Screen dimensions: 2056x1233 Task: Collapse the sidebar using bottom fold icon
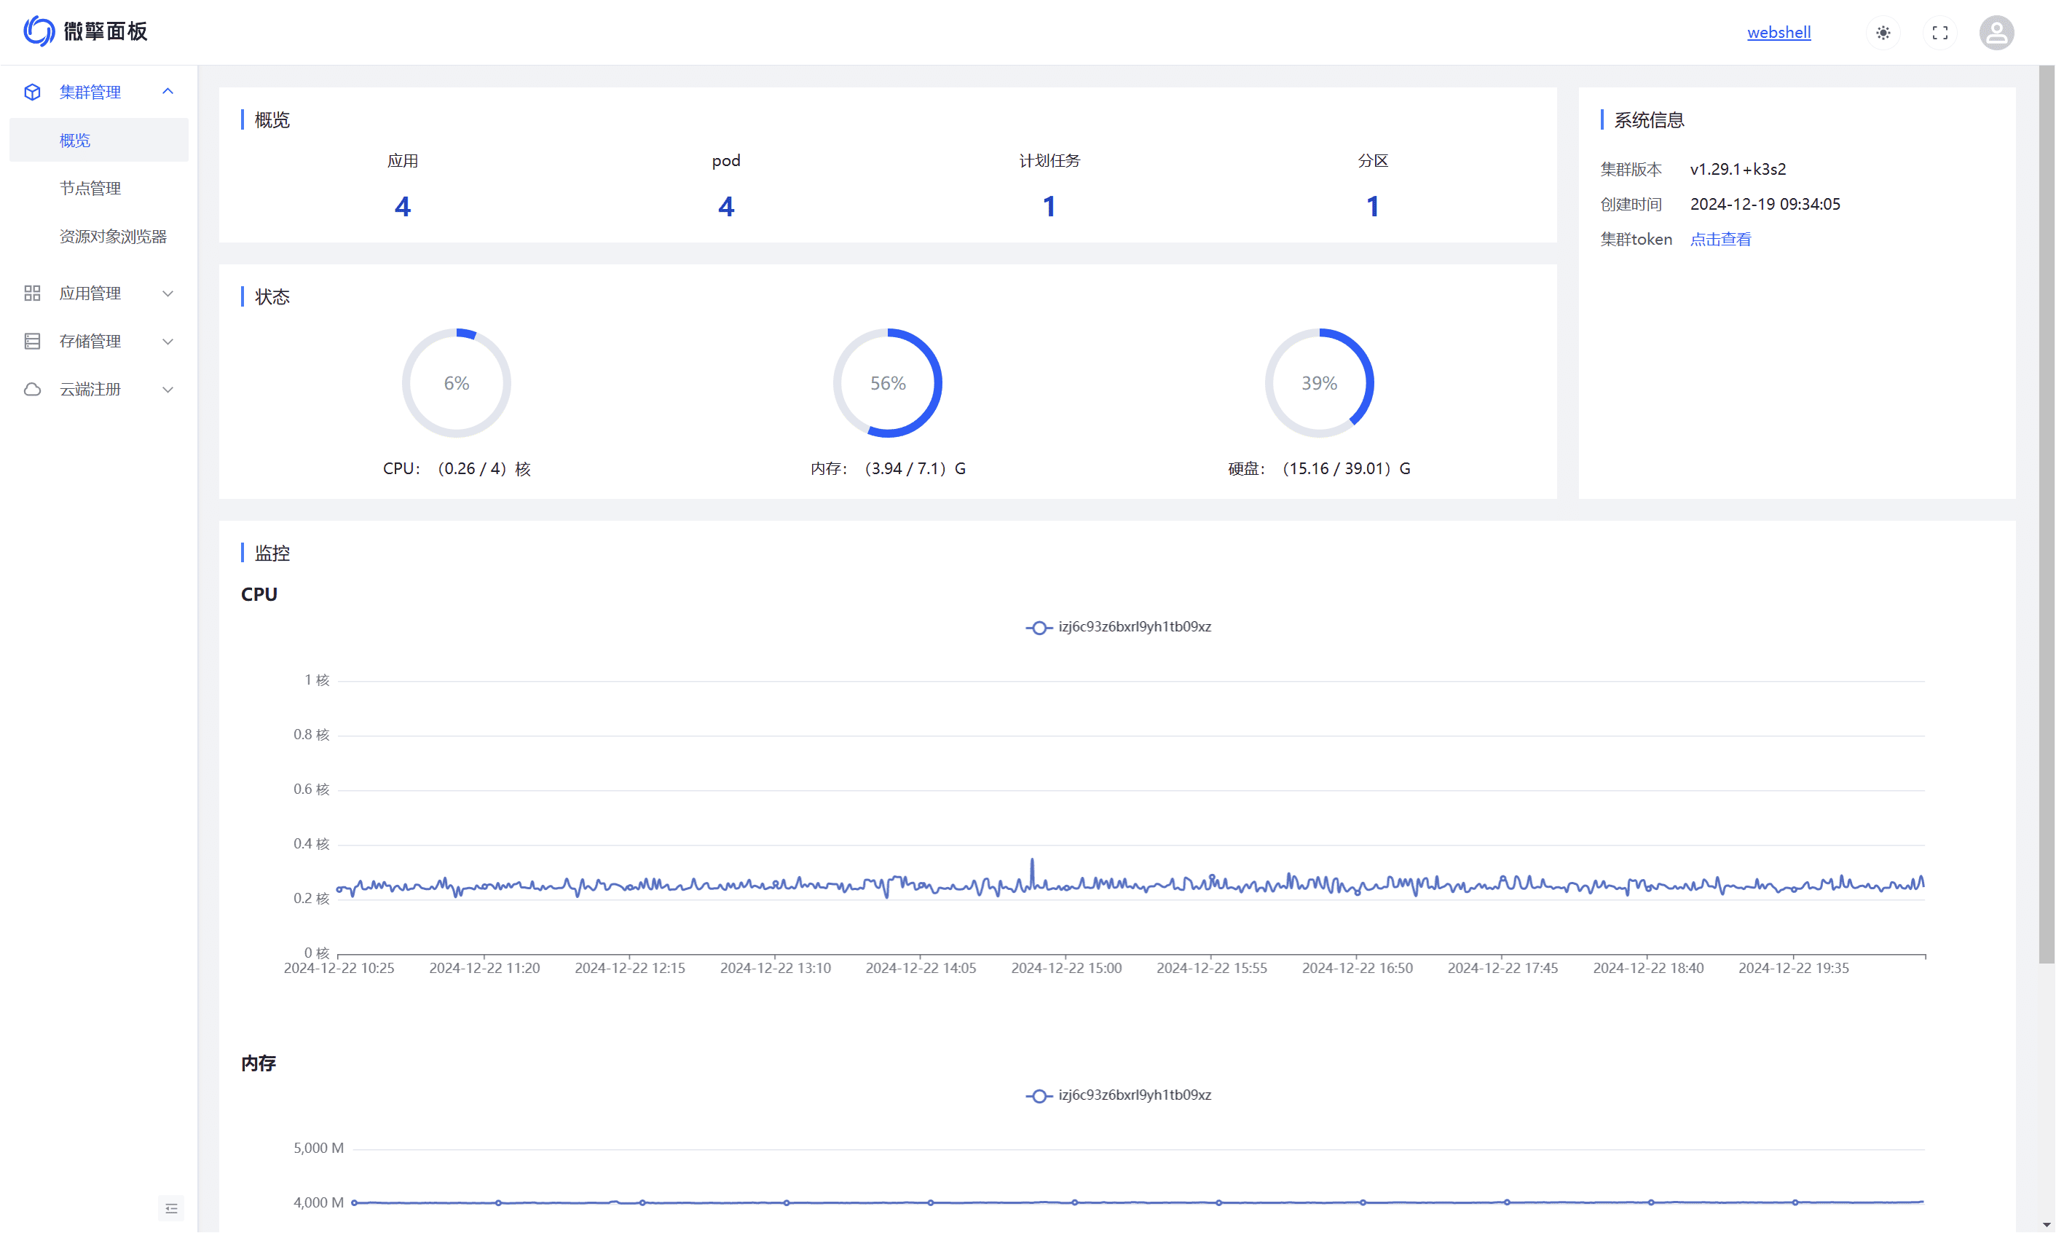pos(171,1208)
